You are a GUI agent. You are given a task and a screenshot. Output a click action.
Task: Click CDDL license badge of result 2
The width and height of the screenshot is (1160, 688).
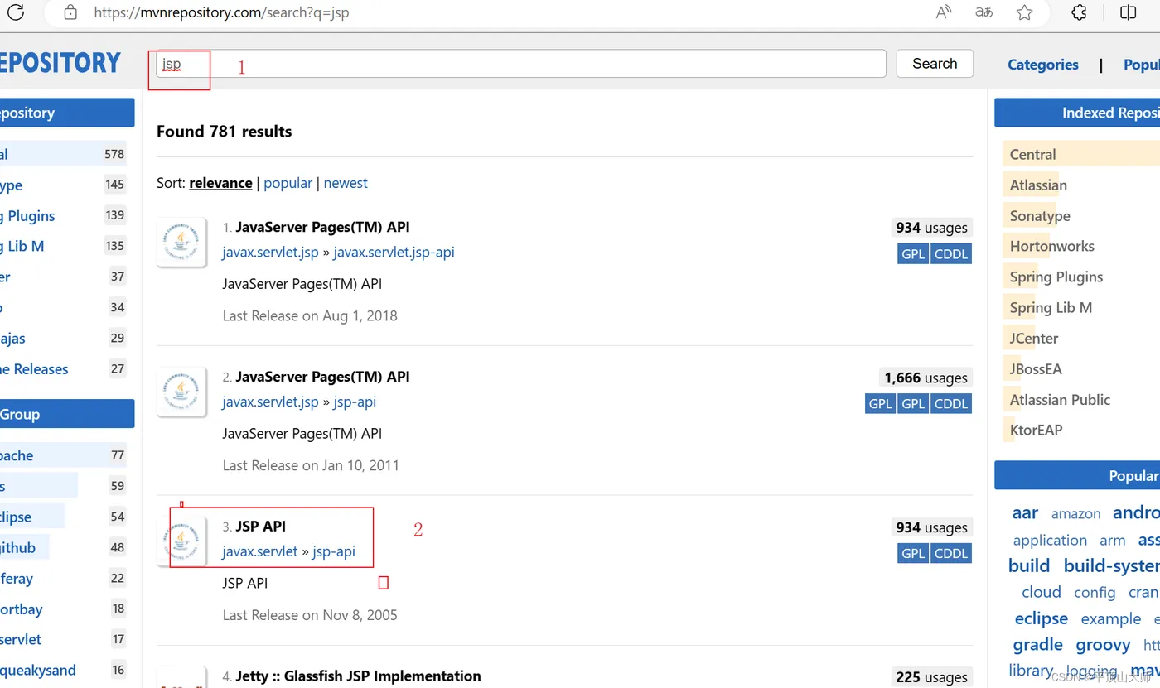pyautogui.click(x=951, y=404)
